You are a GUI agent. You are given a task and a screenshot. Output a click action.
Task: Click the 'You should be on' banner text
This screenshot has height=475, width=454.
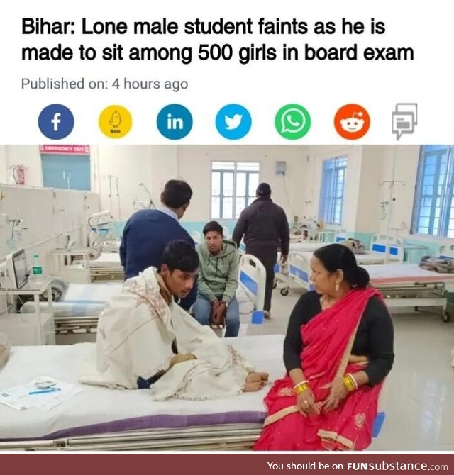click(x=306, y=466)
